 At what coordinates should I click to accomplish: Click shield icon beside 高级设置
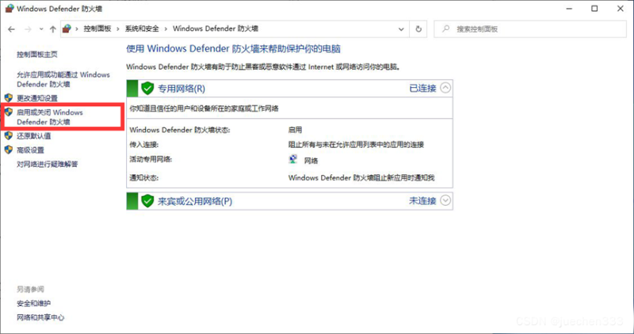[9, 150]
